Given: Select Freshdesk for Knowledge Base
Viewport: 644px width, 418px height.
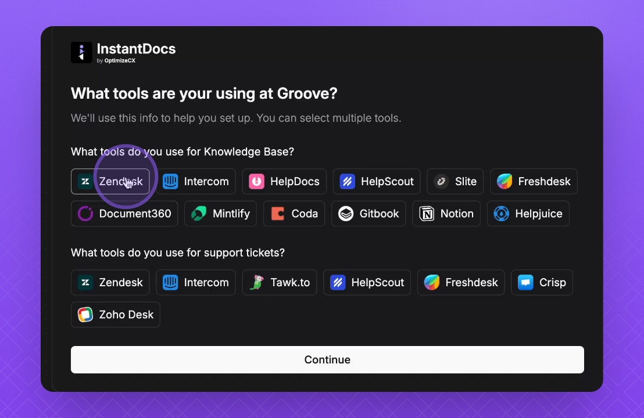Looking at the screenshot, I should coord(534,181).
